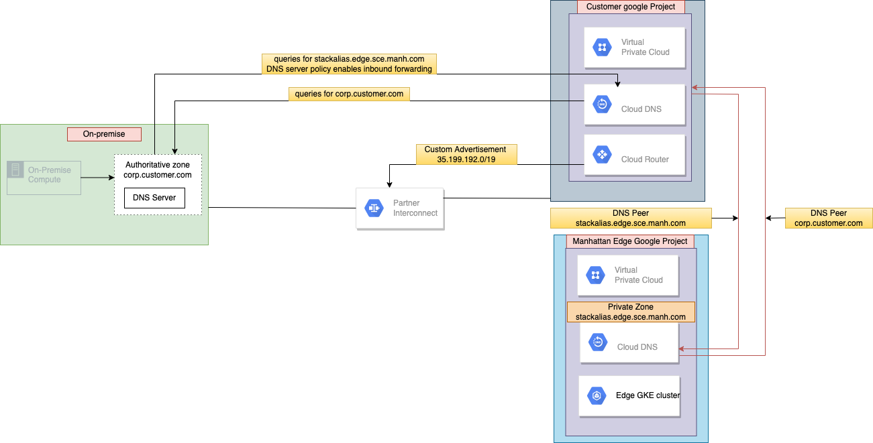Click the On-Premise Compute server icon

(x=15, y=170)
